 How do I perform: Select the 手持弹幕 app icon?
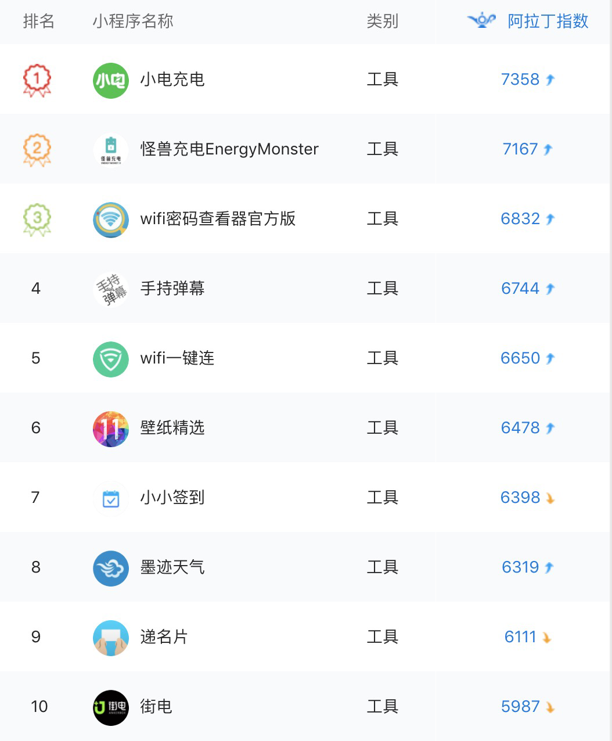coord(110,289)
